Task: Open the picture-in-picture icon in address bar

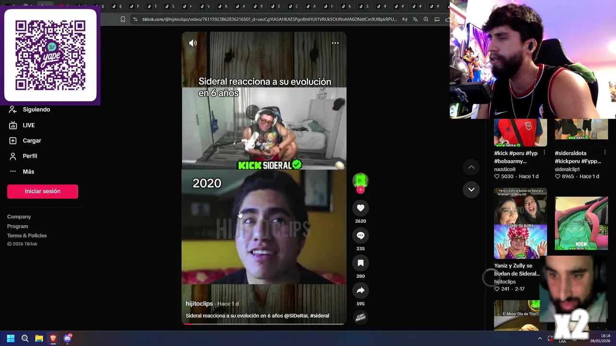Action: [x=437, y=19]
